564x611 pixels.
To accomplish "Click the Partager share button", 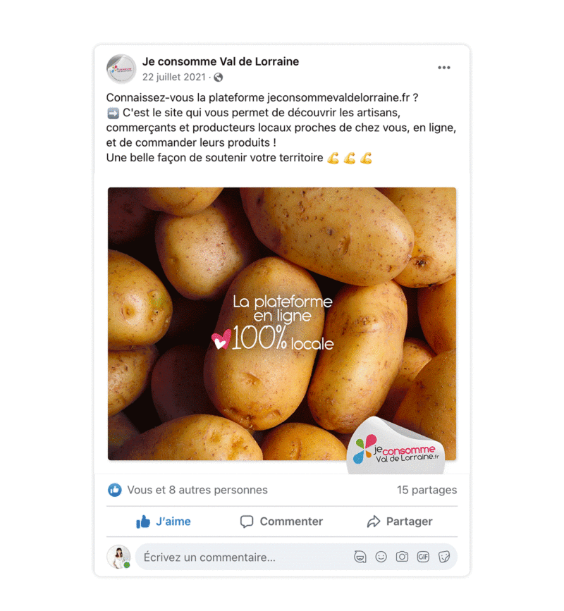I will pyautogui.click(x=400, y=521).
